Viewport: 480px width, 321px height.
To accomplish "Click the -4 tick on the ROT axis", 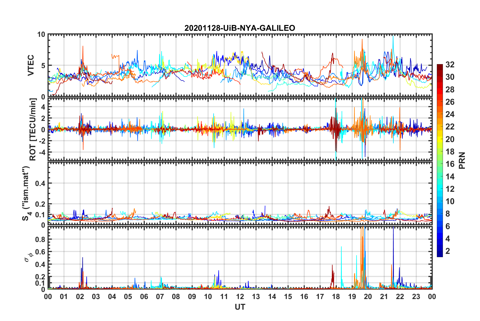I will click(42, 152).
